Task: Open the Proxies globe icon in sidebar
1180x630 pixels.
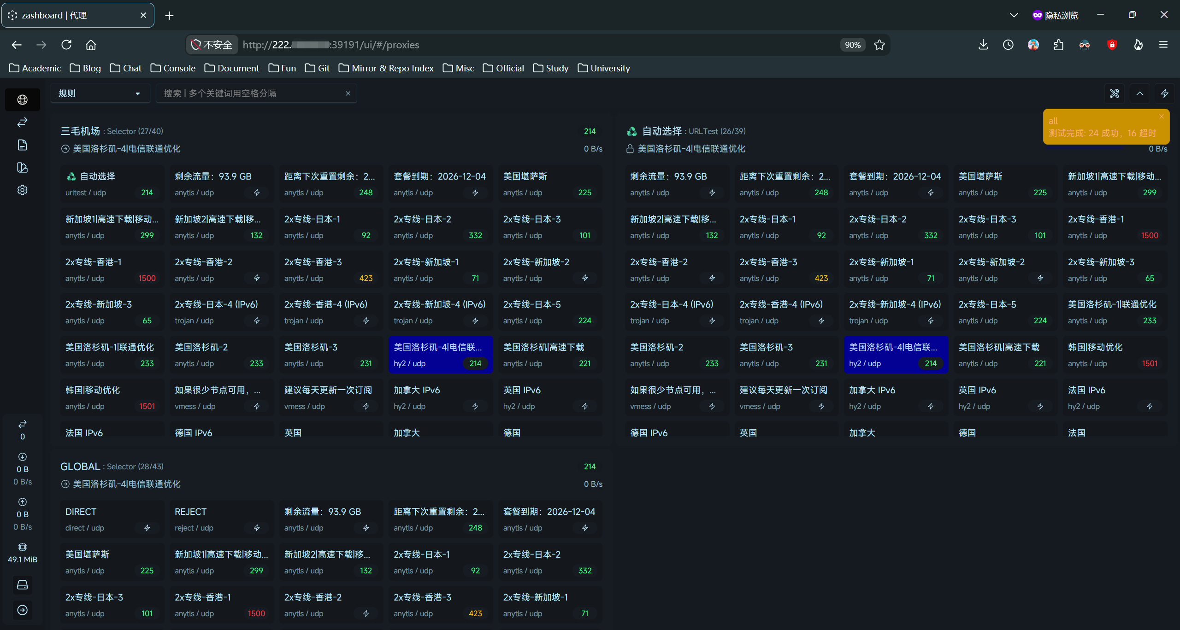Action: (x=22, y=99)
